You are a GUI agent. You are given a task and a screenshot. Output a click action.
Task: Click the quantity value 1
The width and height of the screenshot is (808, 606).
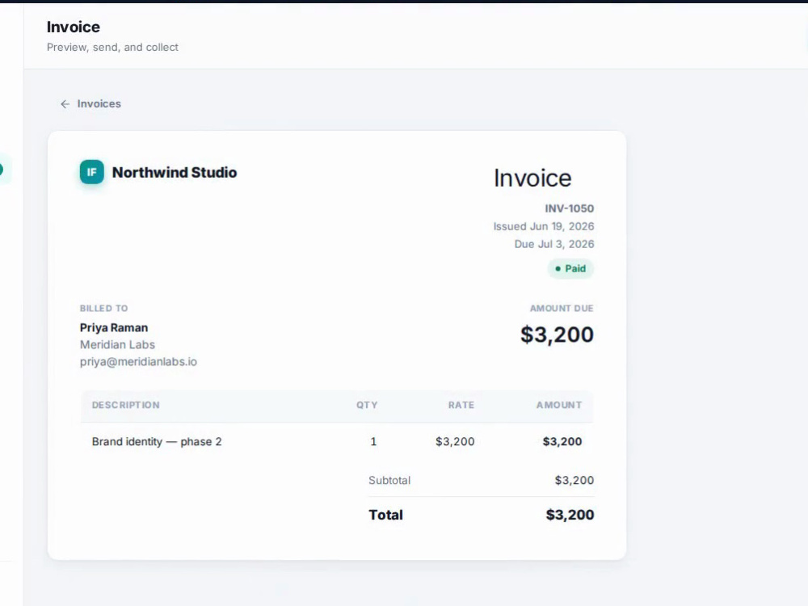(x=373, y=442)
